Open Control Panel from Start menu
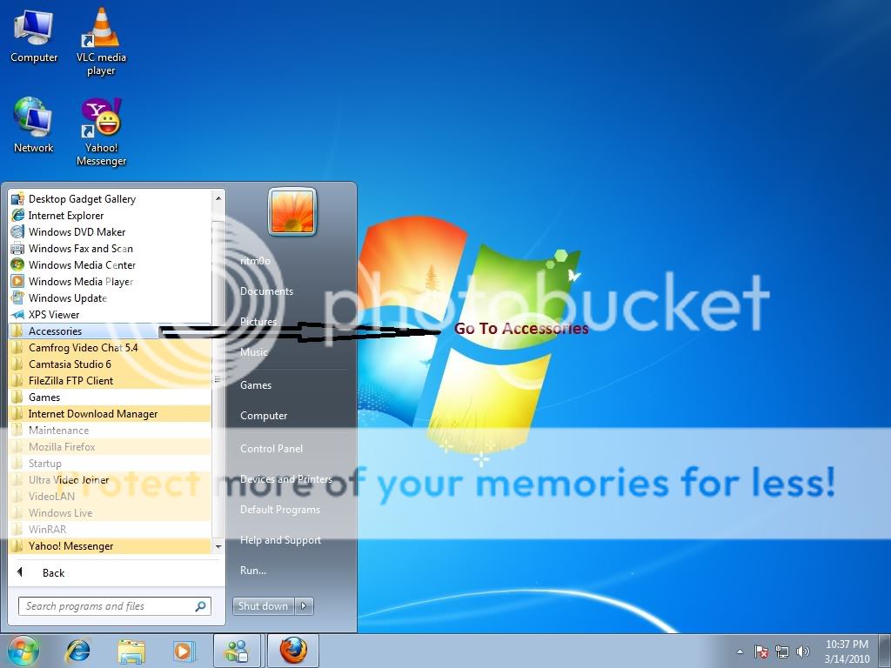Screen dimensions: 891x668 coord(271,449)
